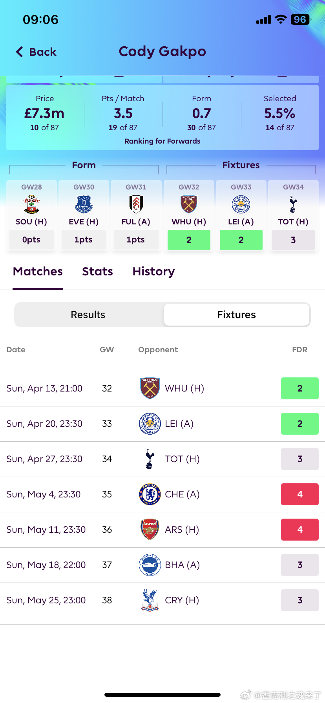Screen dimensions: 325x703
Task: Select the Brighton crest icon
Action: point(150,565)
